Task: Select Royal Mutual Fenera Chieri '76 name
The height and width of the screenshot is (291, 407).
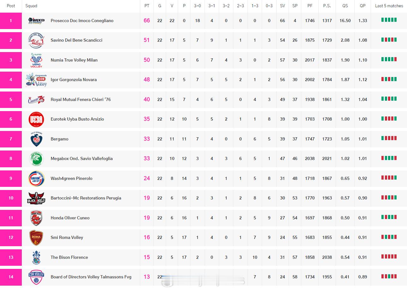Action: tap(81, 99)
